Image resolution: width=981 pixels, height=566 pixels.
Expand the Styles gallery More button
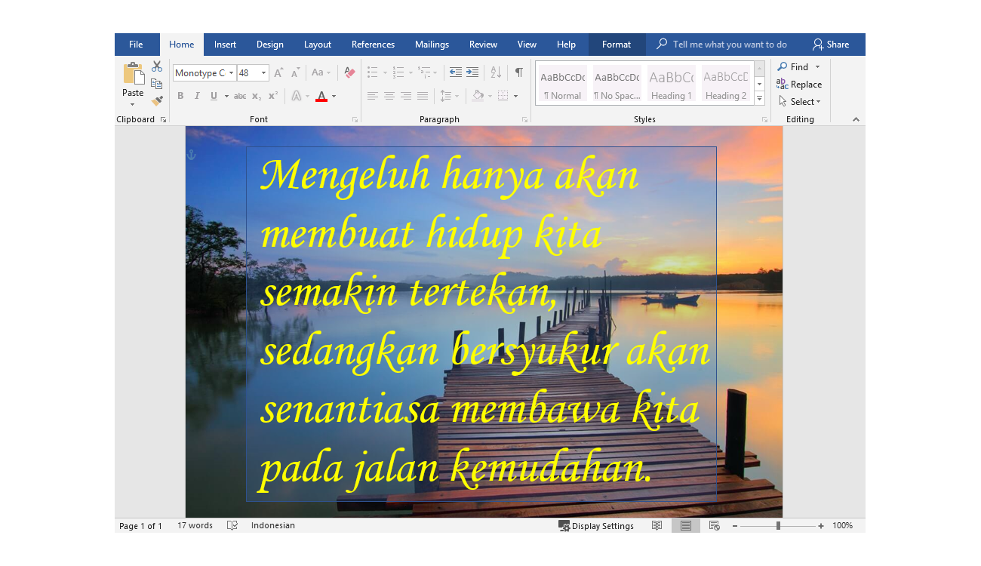(x=760, y=98)
